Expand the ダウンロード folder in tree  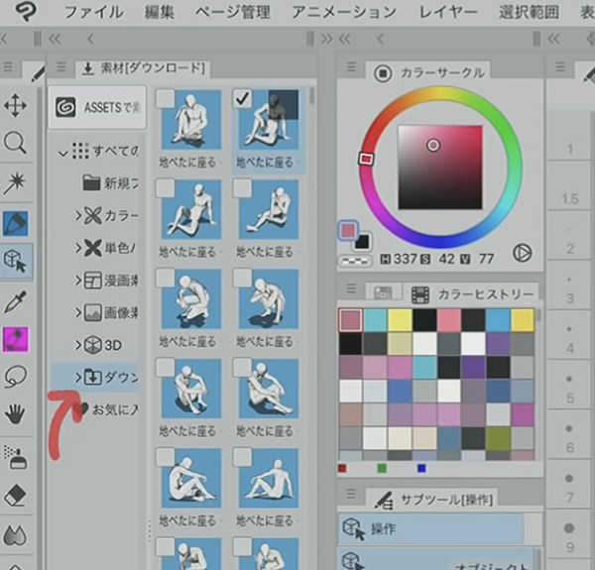pos(78,378)
